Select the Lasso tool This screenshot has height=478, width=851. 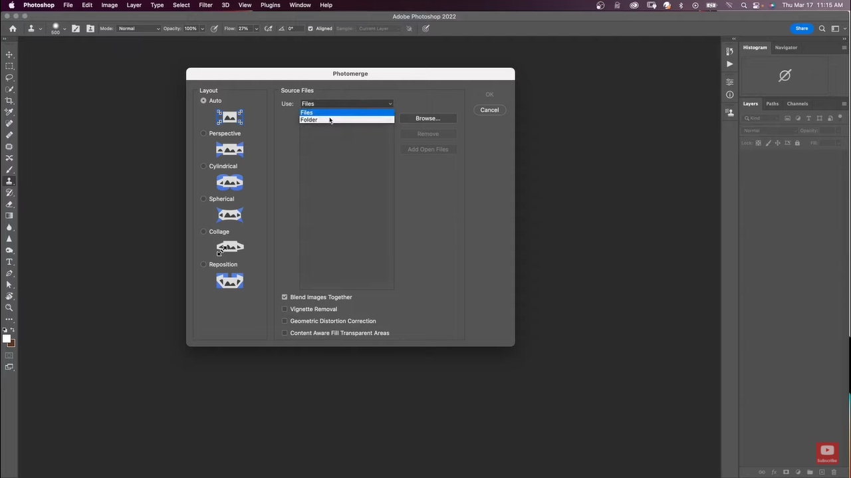click(x=9, y=78)
